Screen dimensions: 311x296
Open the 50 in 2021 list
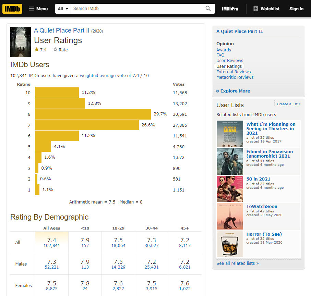258,179
